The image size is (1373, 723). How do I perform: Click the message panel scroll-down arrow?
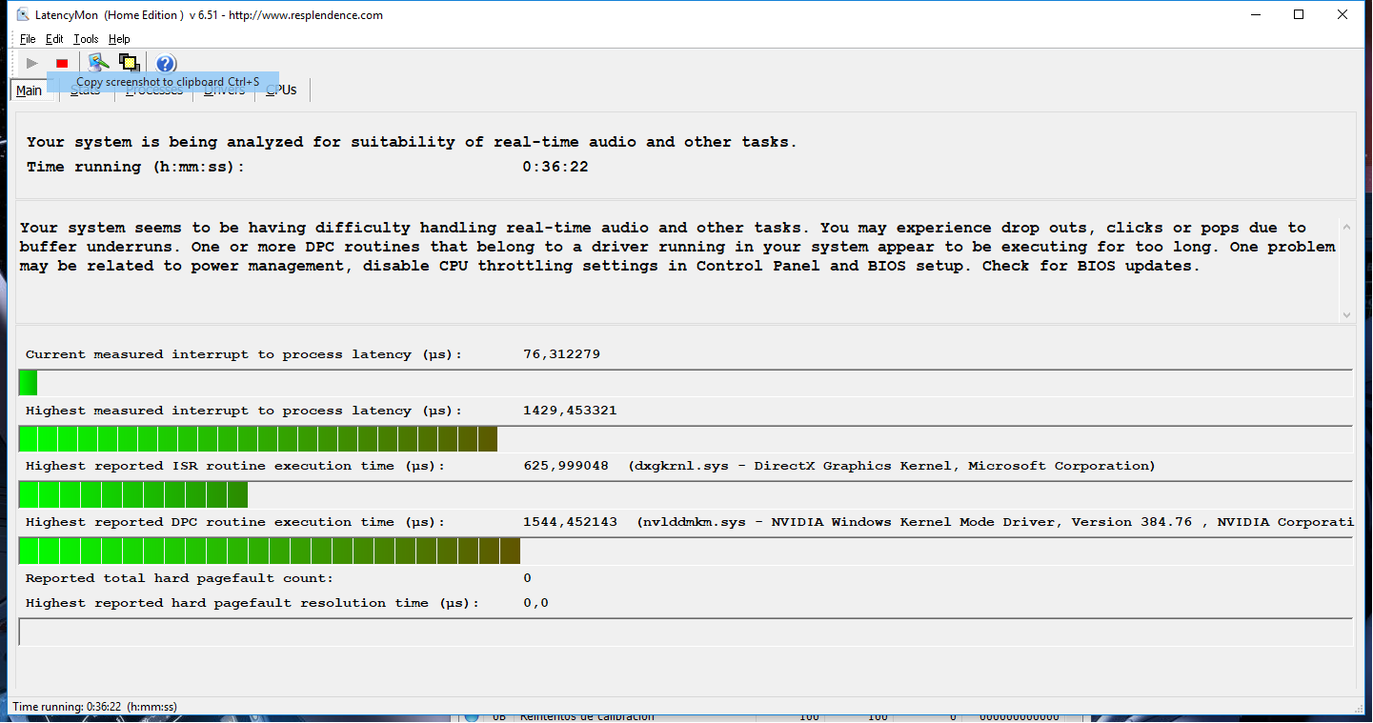pos(1345,314)
